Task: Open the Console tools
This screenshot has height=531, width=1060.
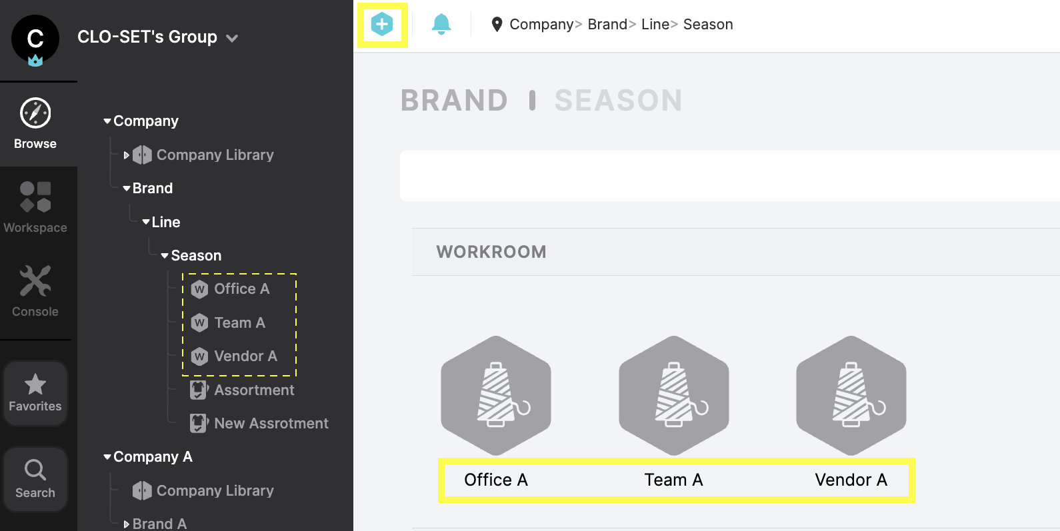Action: [x=35, y=291]
